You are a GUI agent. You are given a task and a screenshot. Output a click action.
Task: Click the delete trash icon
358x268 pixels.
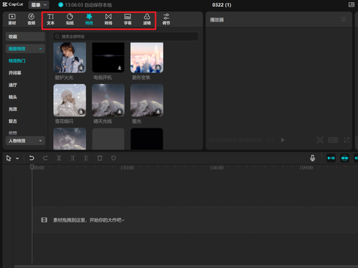pos(100,158)
